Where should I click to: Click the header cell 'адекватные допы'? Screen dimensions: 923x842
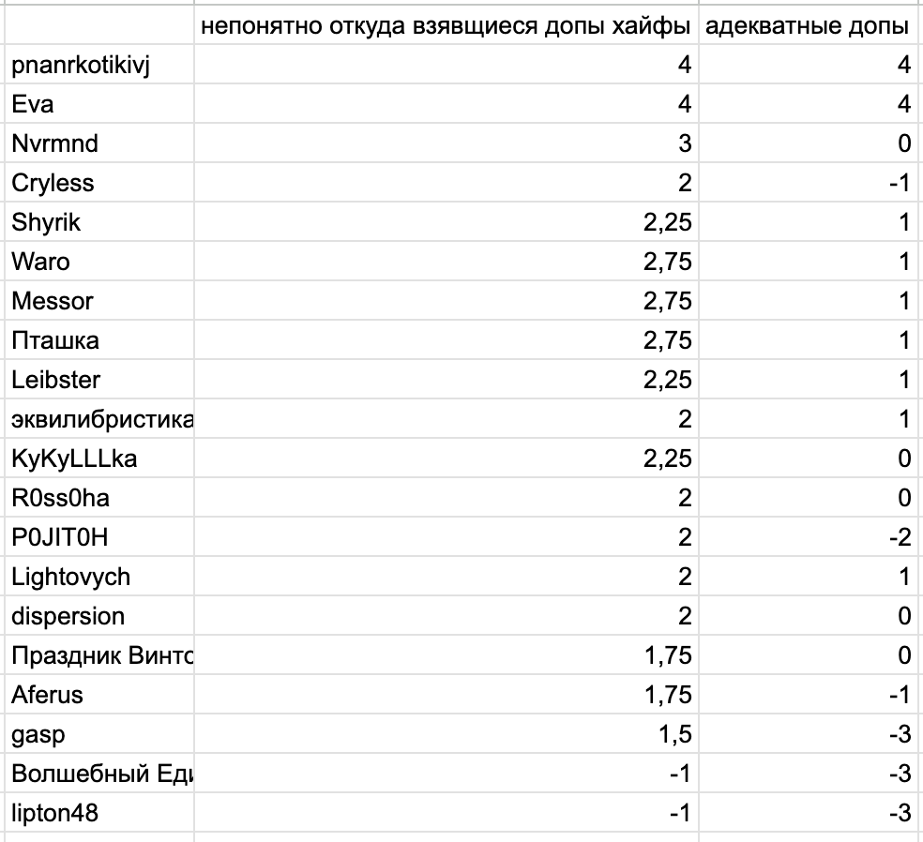click(810, 24)
